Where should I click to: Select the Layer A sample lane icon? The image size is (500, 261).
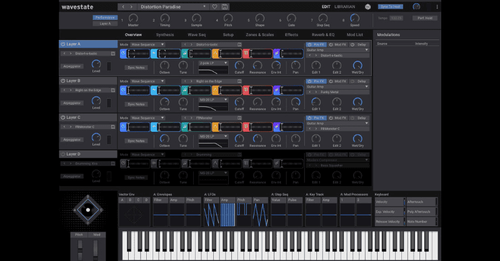[154, 54]
